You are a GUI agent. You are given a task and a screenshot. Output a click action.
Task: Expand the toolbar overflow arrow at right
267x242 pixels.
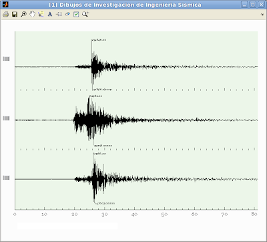coord(262,15)
